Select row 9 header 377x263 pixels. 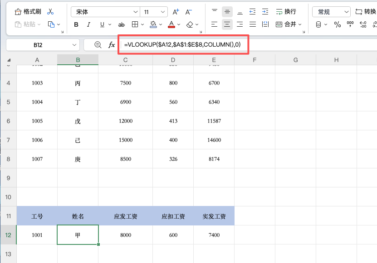(9, 178)
